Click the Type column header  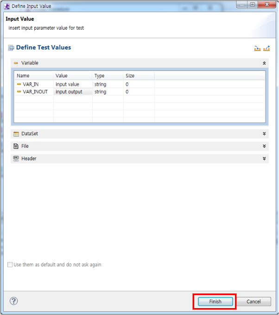click(108, 76)
